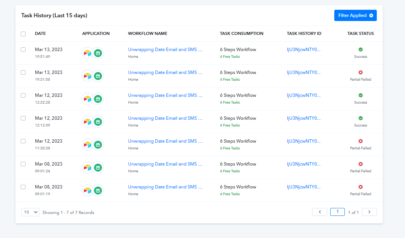This screenshot has width=405, height=238.
Task: Click Success check icon for 19:51:49 task
Action: point(361,50)
